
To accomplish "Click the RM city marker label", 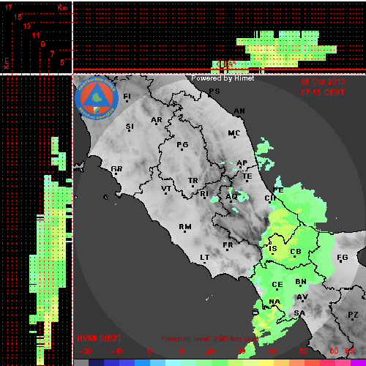I will pyautogui.click(x=185, y=227).
